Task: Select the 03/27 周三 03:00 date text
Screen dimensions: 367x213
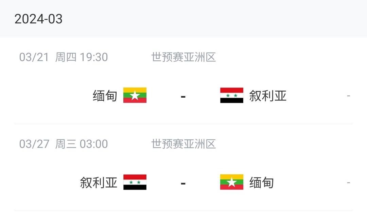Action: (64, 144)
